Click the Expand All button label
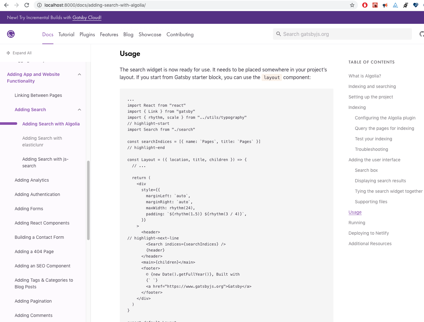The image size is (424, 322). point(22,53)
